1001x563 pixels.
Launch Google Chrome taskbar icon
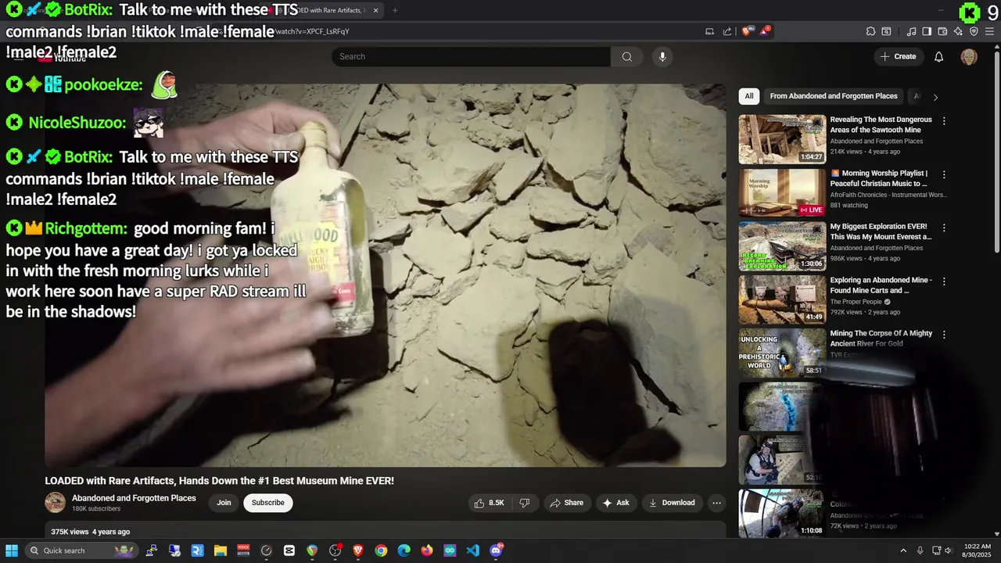coord(381,550)
